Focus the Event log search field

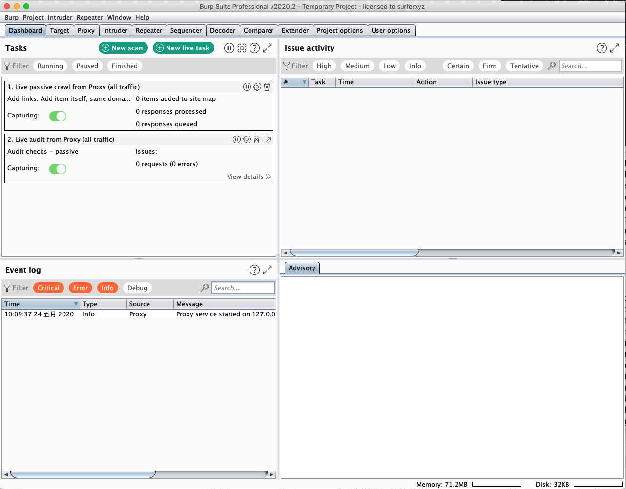click(x=243, y=288)
